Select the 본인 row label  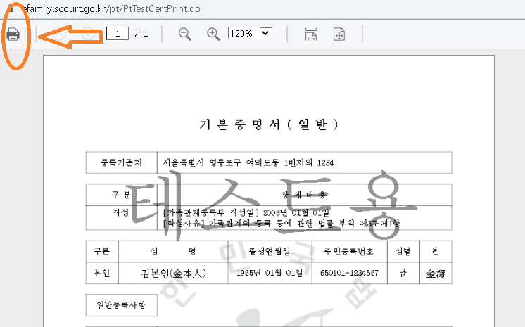click(102, 273)
